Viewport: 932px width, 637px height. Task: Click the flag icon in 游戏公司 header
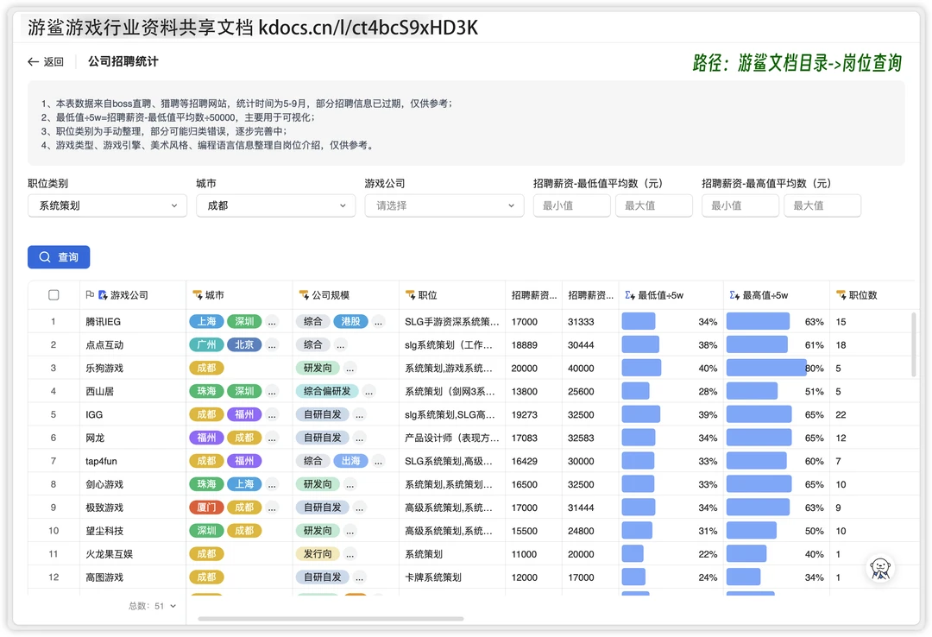tap(88, 294)
